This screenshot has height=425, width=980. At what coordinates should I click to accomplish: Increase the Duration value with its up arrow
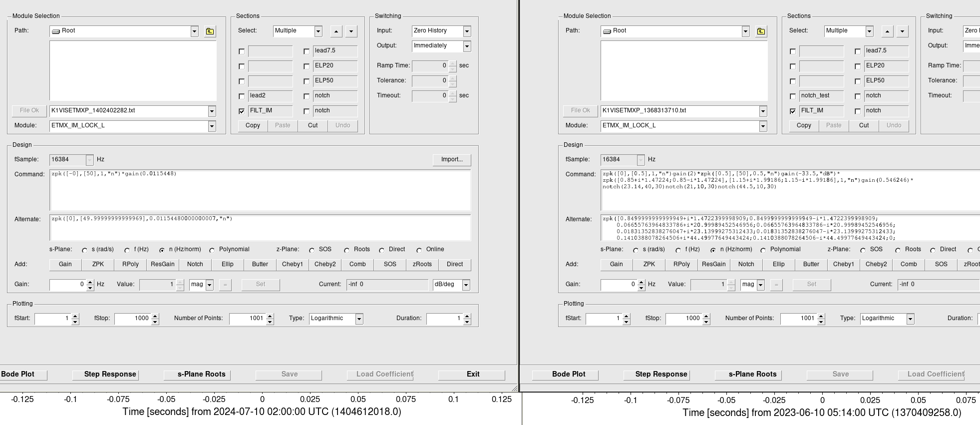467,316
